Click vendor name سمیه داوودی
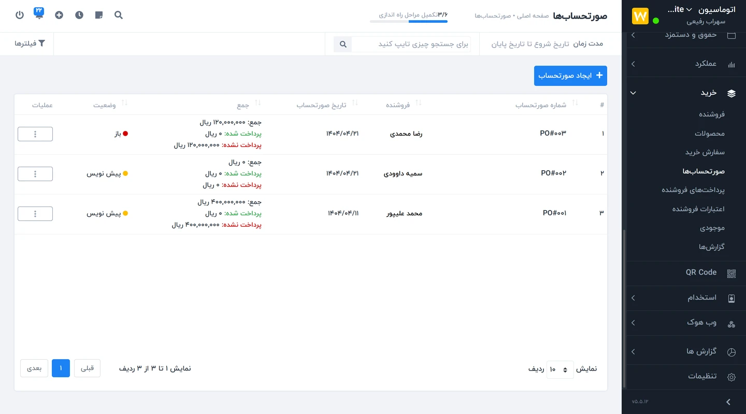746x414 pixels. pos(403,174)
